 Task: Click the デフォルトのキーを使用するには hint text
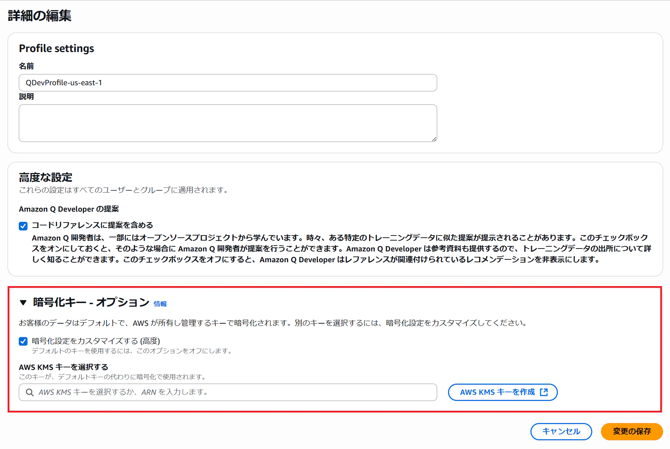132,351
